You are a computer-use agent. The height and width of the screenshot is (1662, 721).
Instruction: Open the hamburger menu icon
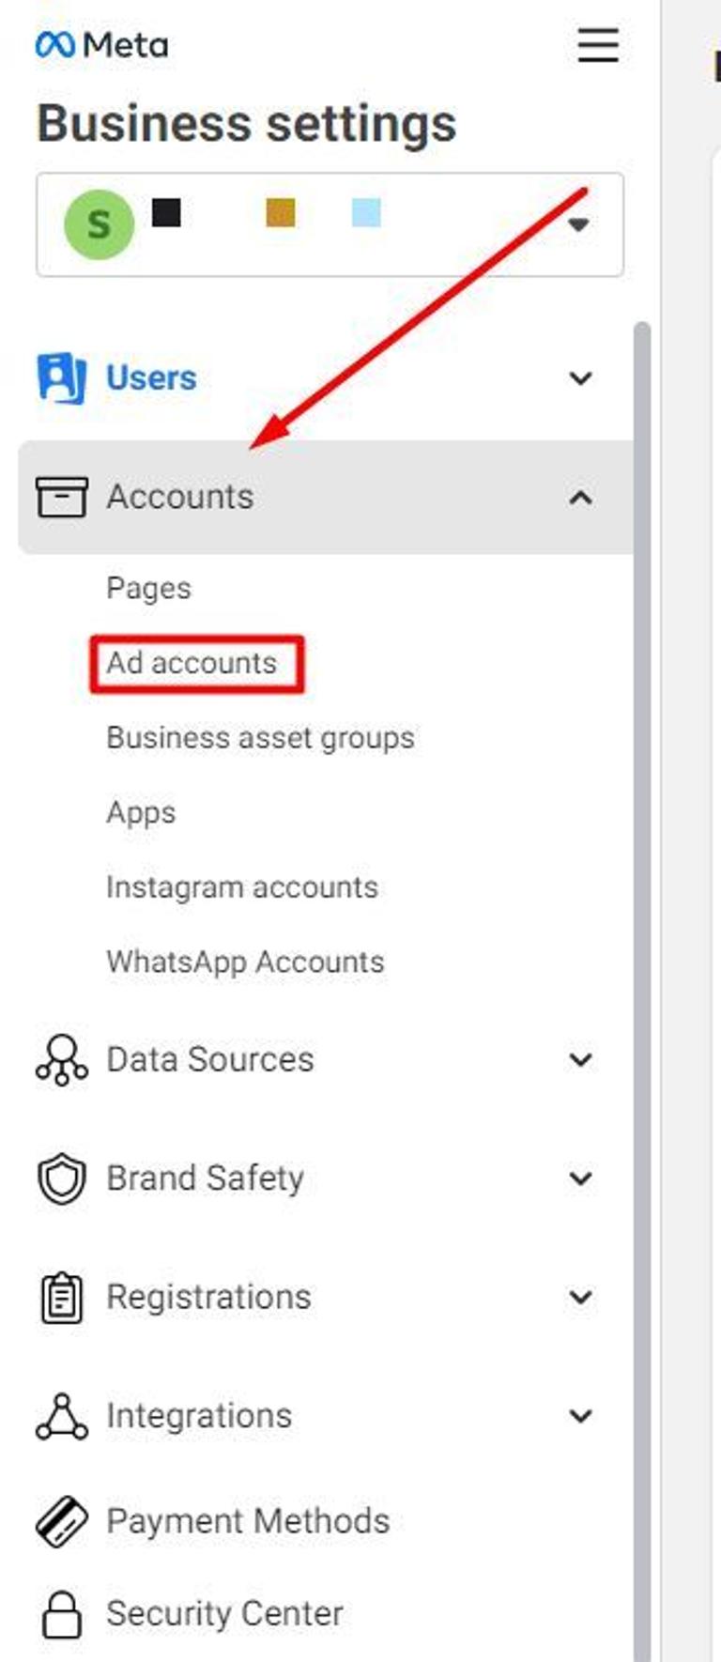598,44
